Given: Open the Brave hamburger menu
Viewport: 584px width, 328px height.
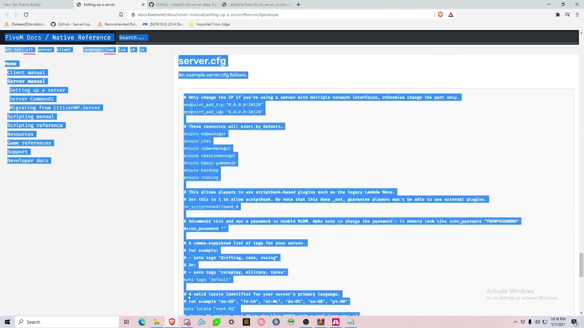Looking at the screenshot, I should pyautogui.click(x=577, y=15).
